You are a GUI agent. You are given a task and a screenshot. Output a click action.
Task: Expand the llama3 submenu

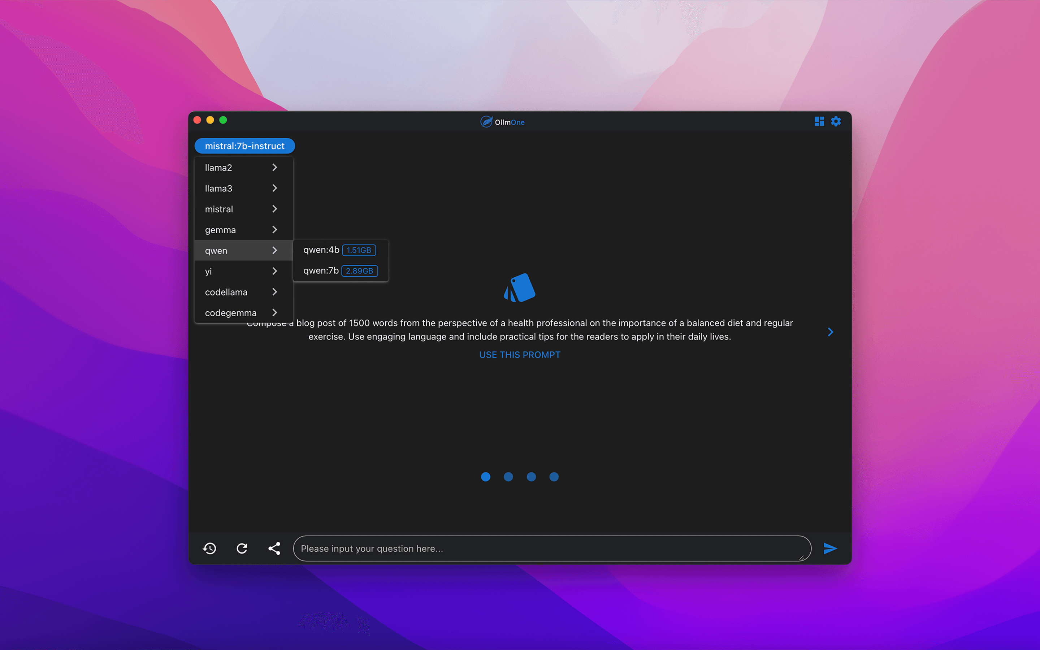tap(244, 188)
